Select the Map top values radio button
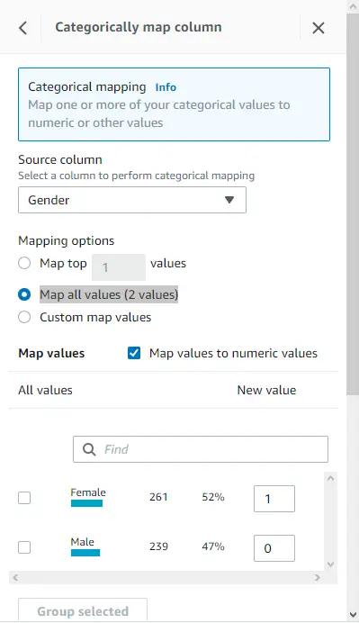The width and height of the screenshot is (359, 623). click(x=24, y=263)
